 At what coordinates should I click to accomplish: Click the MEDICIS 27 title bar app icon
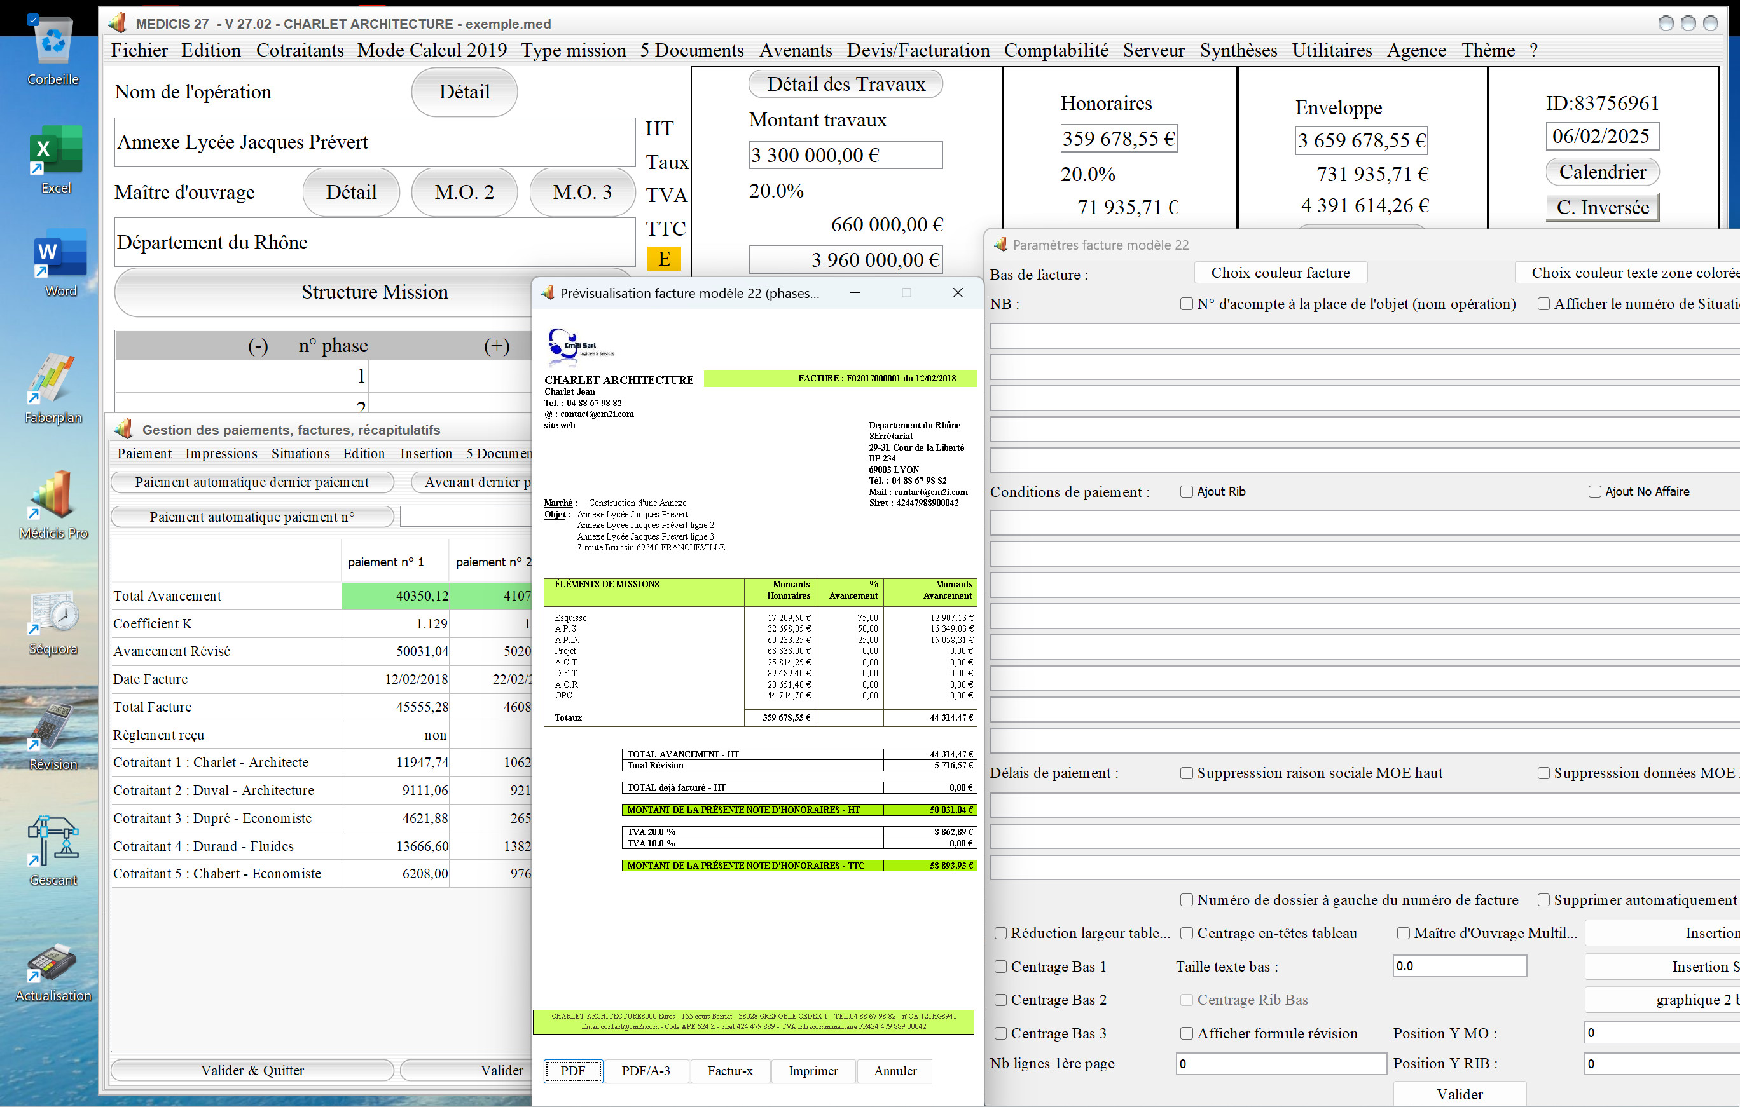[117, 23]
